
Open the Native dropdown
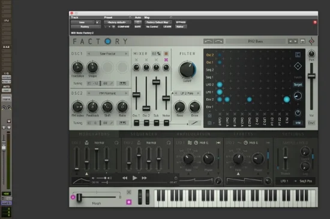(x=181, y=27)
